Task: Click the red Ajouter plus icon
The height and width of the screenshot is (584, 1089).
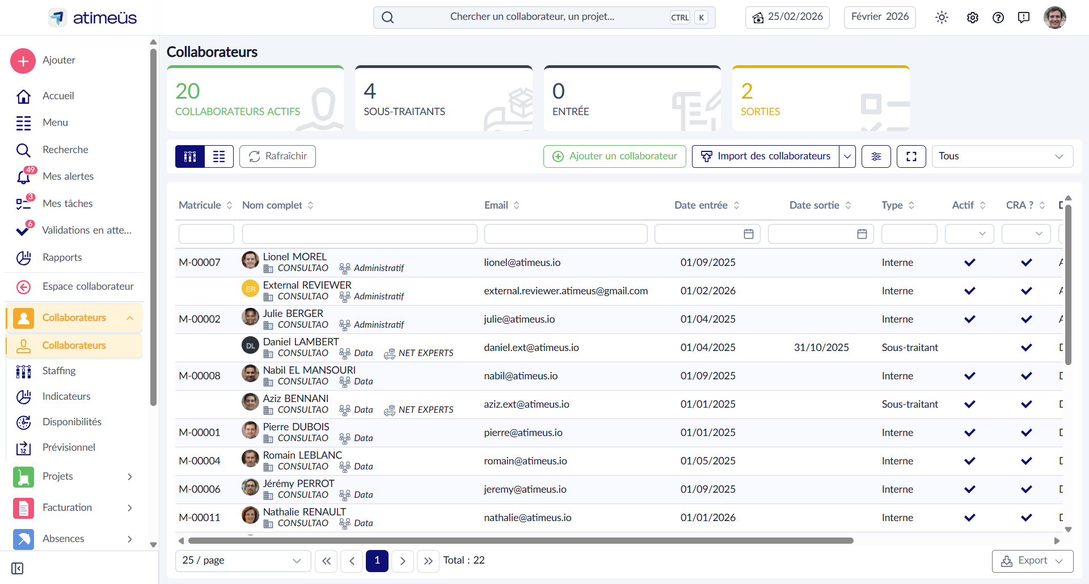Action: tap(23, 61)
